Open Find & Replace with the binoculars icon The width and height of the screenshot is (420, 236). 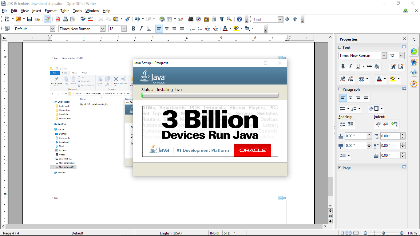(191, 19)
